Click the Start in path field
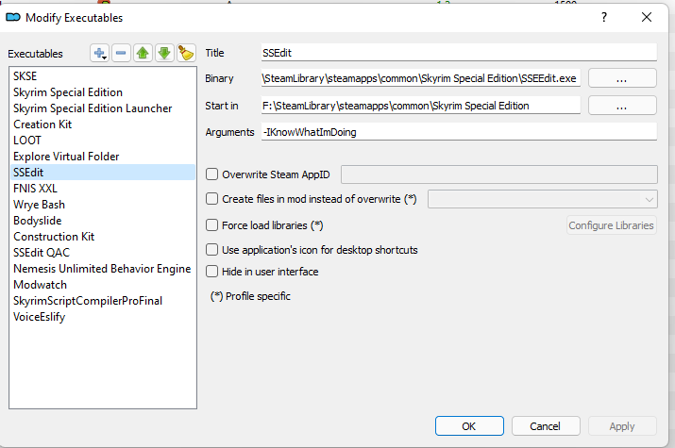675x448 pixels. tap(421, 106)
